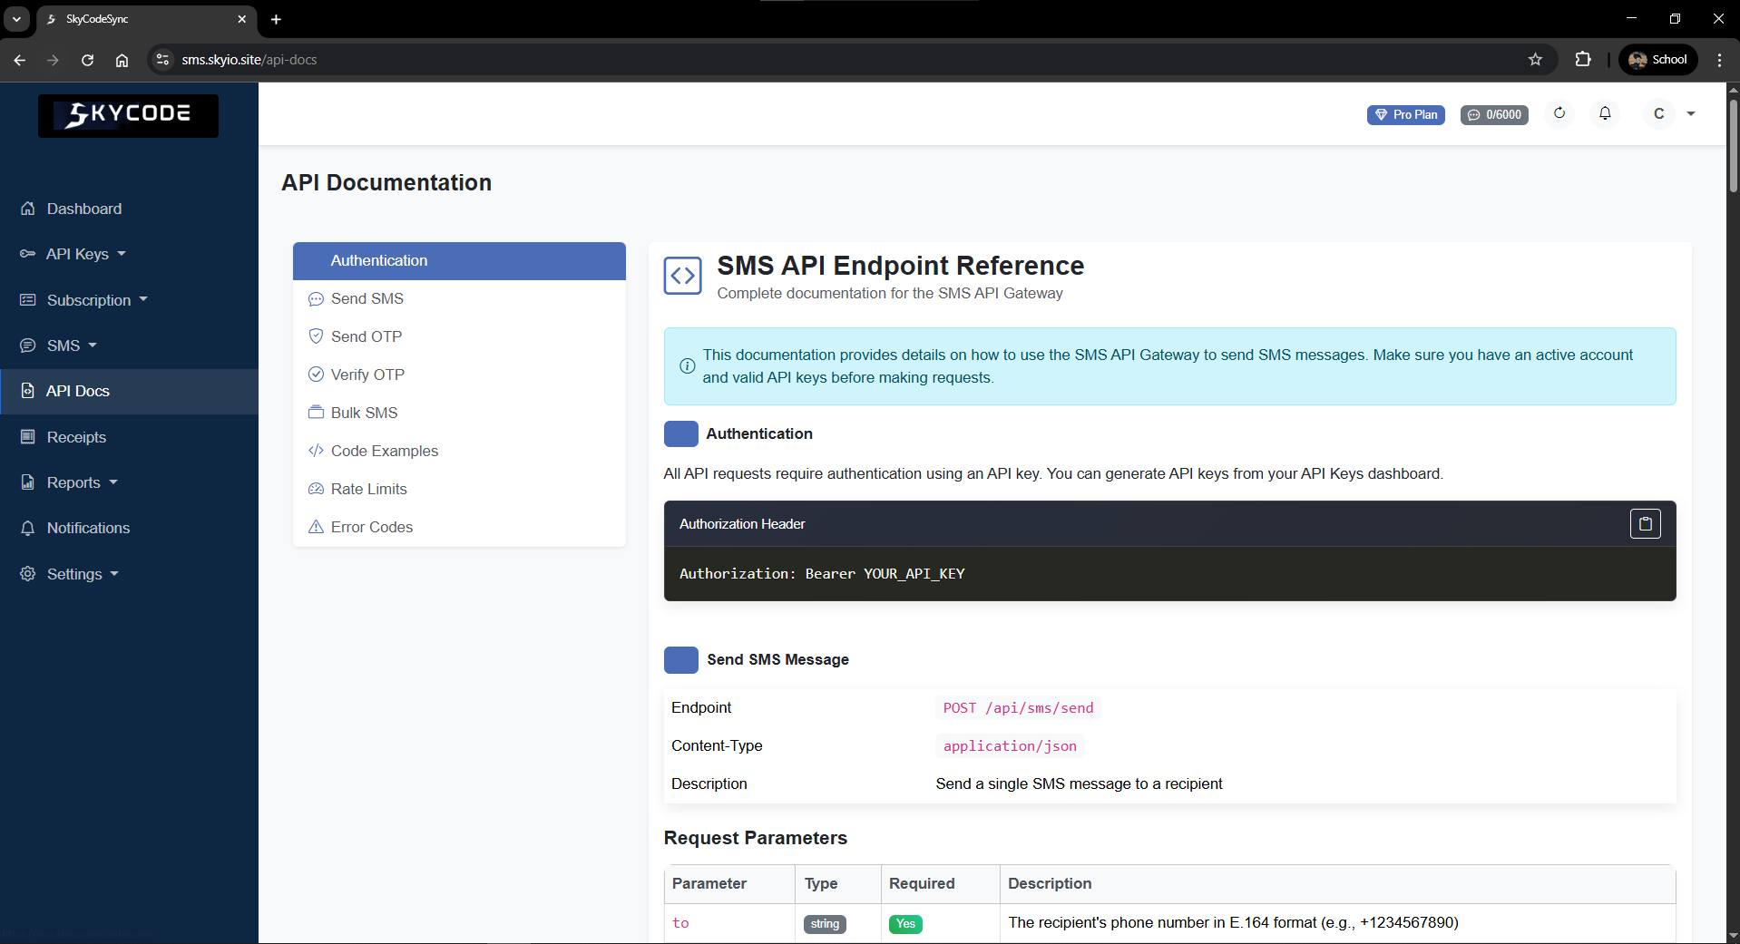Click the Error Codes warning triangle icon
Viewport: 1740px width, 944px height.
coord(316,527)
